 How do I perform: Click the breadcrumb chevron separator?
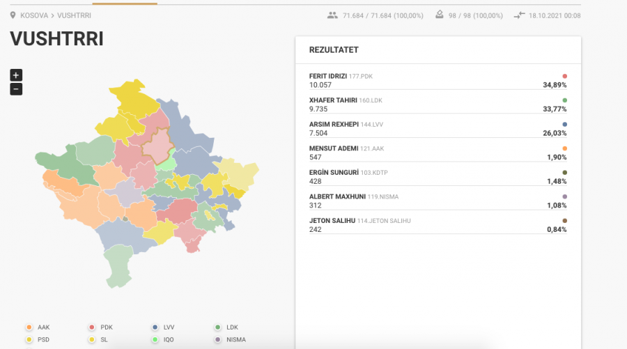tap(52, 15)
